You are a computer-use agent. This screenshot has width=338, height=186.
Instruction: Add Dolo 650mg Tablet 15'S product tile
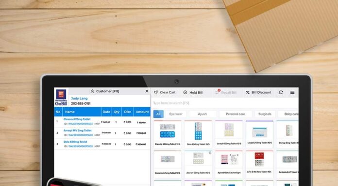click(x=198, y=134)
